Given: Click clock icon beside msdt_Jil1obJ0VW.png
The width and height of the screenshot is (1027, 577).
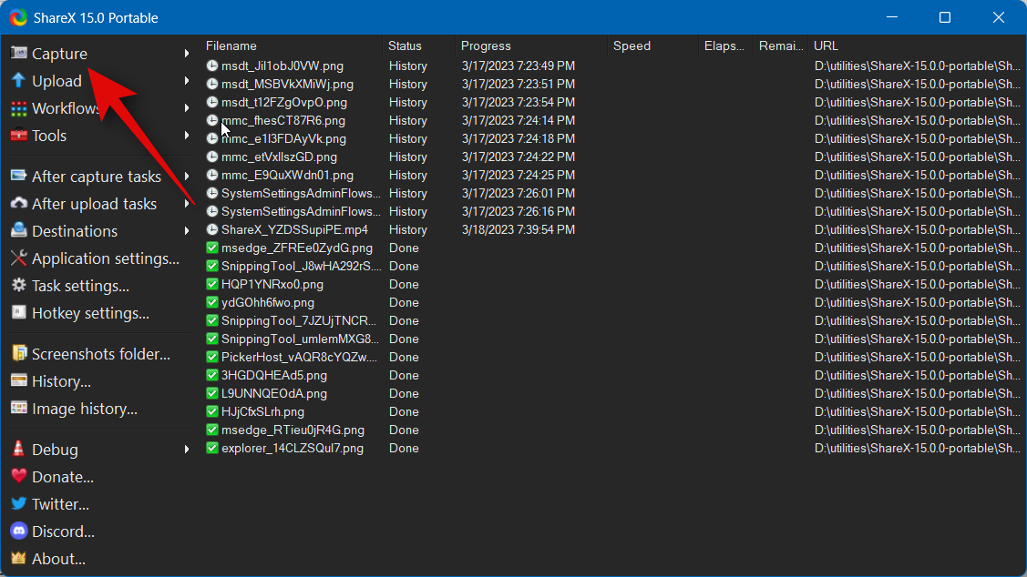Looking at the screenshot, I should point(212,66).
